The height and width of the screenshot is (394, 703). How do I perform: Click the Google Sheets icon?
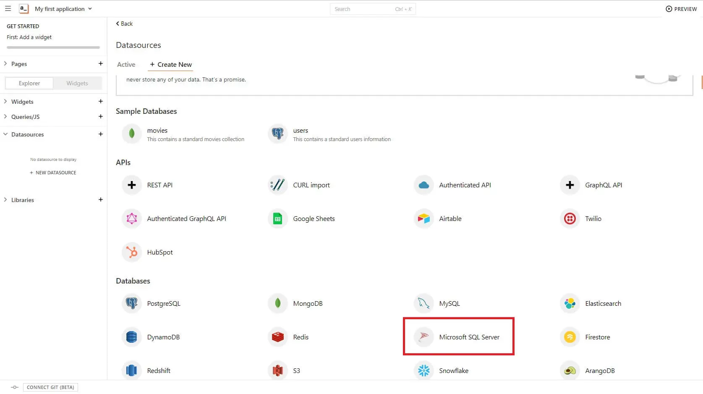coord(278,218)
